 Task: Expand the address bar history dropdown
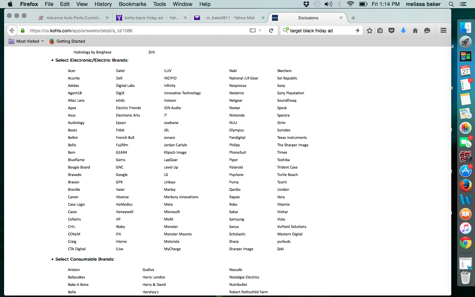pyautogui.click(x=260, y=30)
